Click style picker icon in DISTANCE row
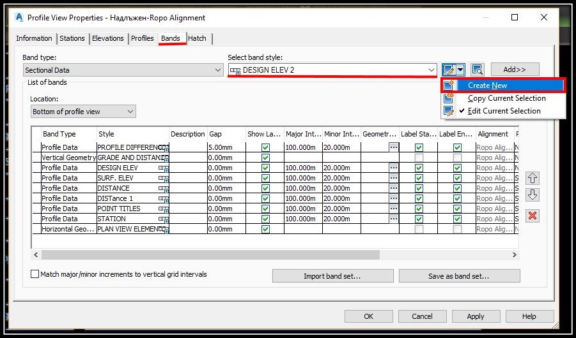This screenshot has height=338, width=576. tap(164, 188)
